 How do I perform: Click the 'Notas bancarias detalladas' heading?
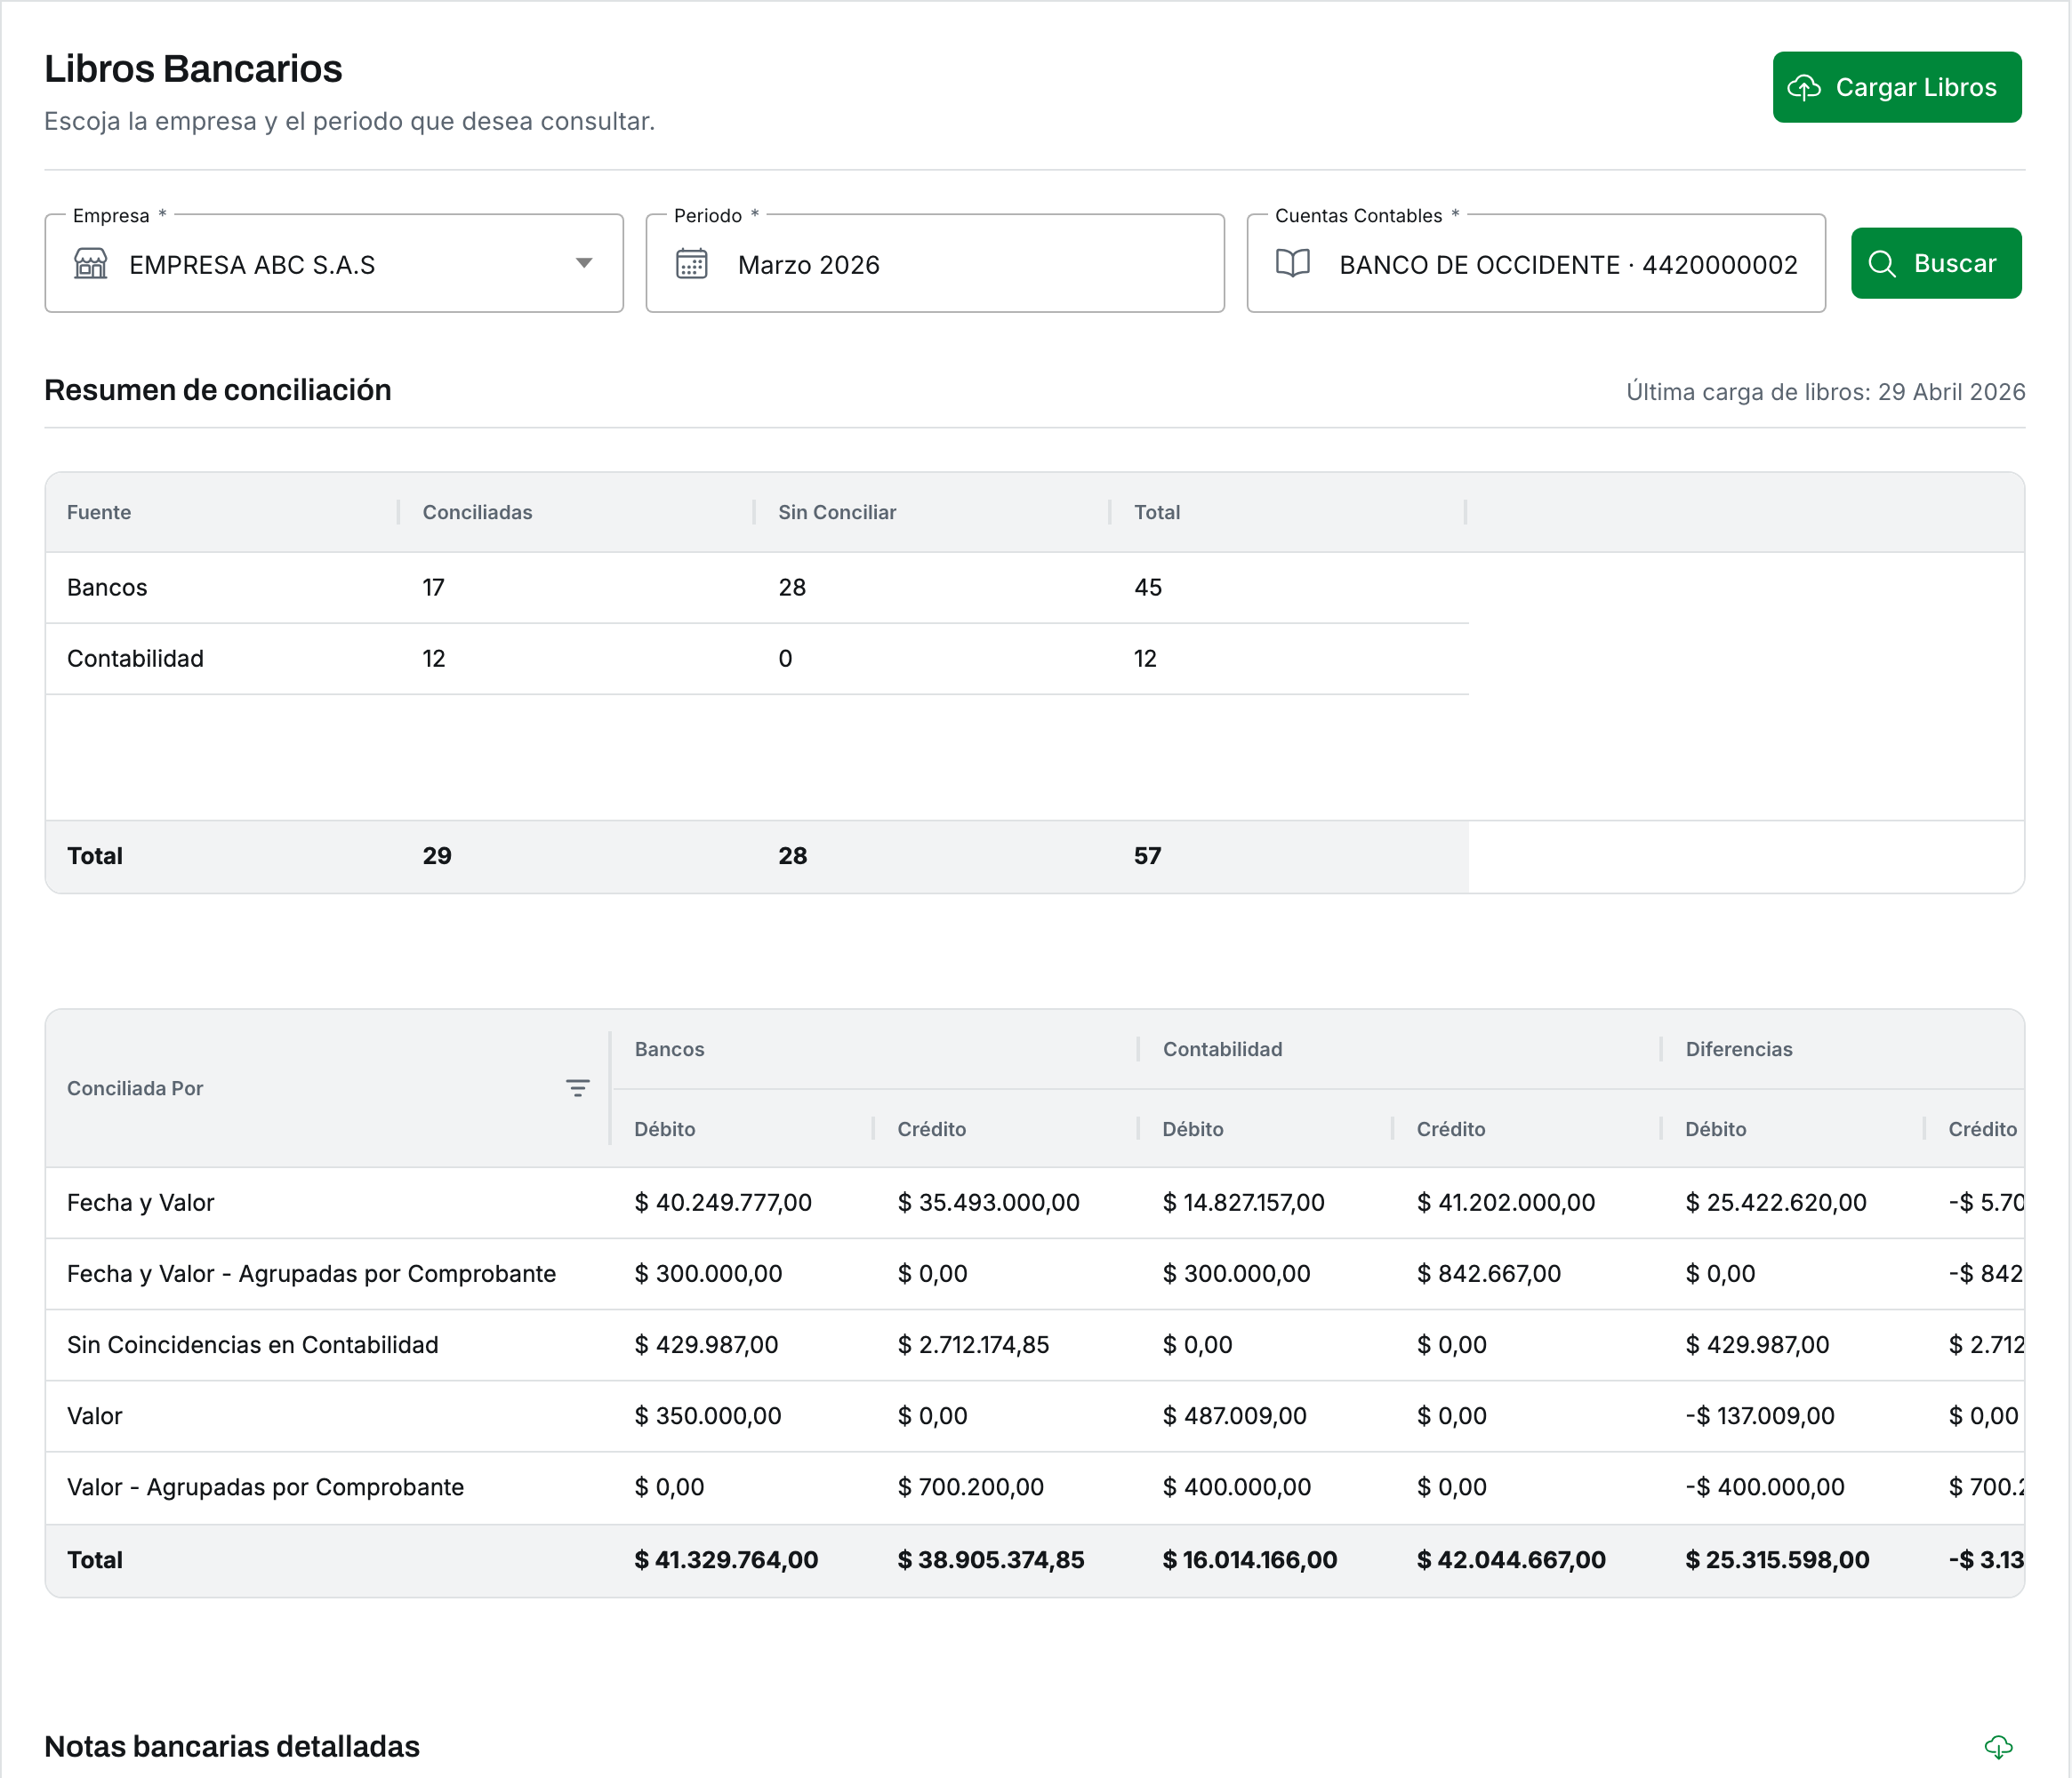click(x=232, y=1747)
